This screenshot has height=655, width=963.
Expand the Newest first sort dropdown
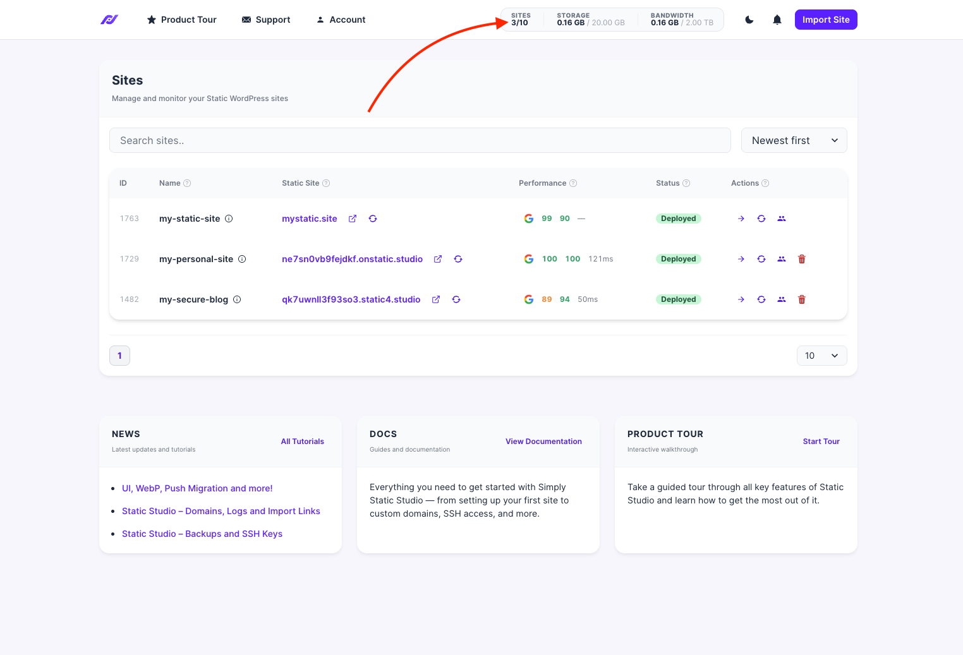click(x=794, y=140)
